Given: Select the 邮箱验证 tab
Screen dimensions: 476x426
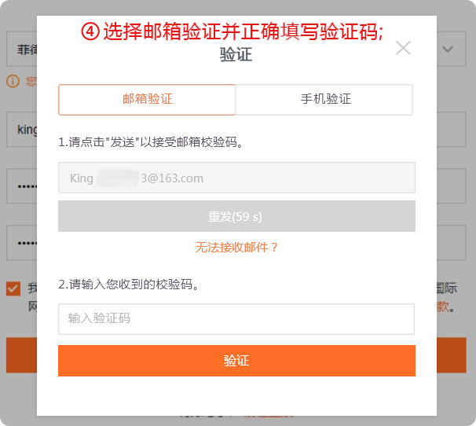Looking at the screenshot, I should [147, 100].
